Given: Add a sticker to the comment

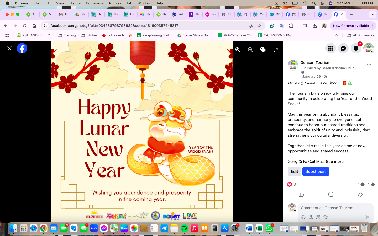Looking at the screenshot, I should pos(325,217).
